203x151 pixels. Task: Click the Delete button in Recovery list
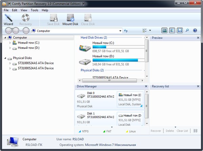pos(170,131)
